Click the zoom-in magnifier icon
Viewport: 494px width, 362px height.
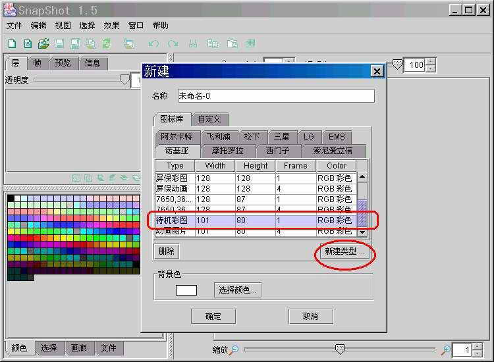pyautogui.click(x=446, y=349)
